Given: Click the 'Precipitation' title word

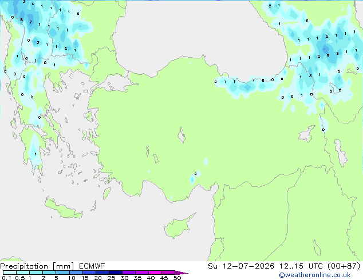Looking at the screenshot, I should 24,266.
